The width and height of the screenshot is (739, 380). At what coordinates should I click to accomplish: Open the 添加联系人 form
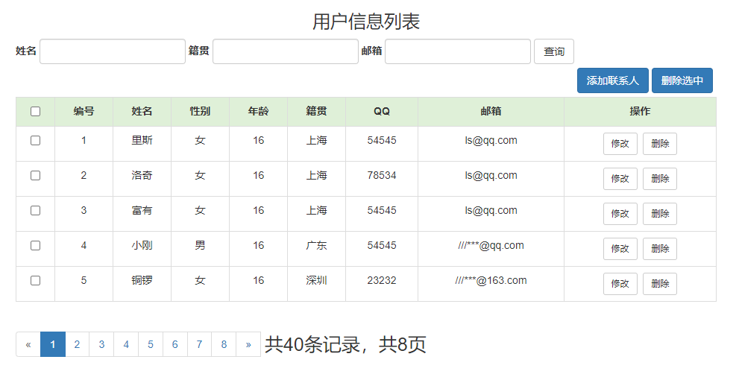[x=613, y=80]
